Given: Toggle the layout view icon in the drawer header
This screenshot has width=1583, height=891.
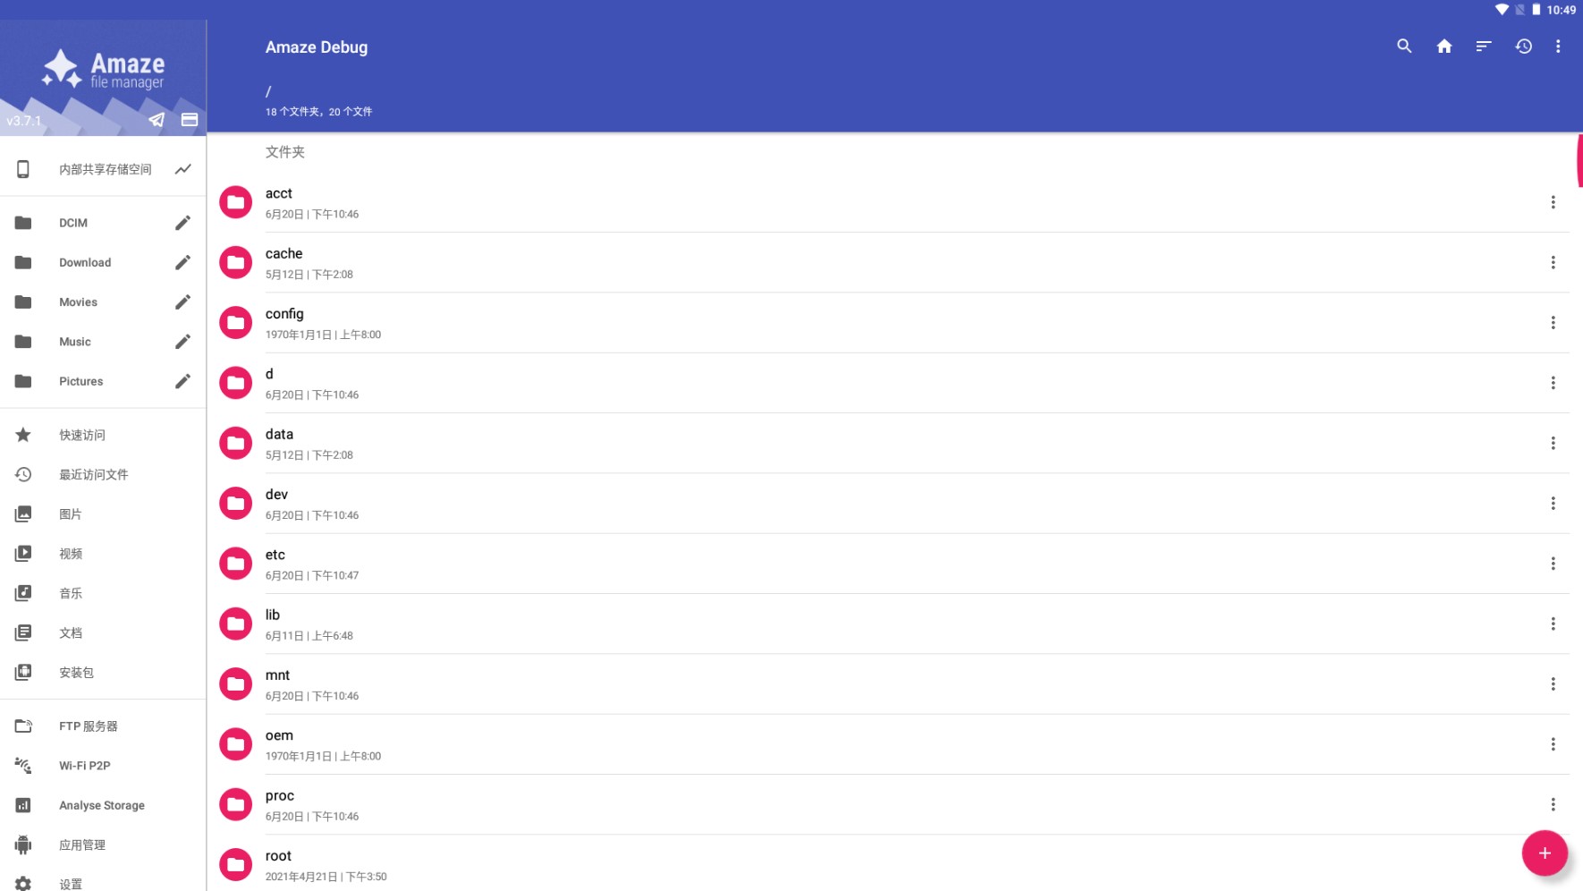Looking at the screenshot, I should pyautogui.click(x=189, y=118).
